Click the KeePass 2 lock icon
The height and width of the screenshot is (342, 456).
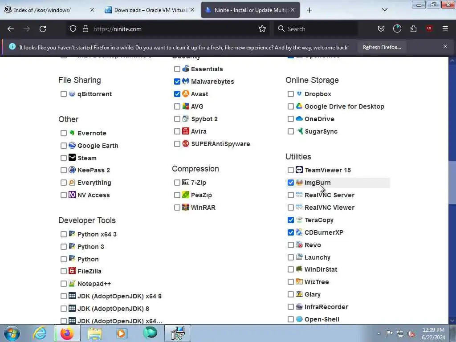point(72,170)
